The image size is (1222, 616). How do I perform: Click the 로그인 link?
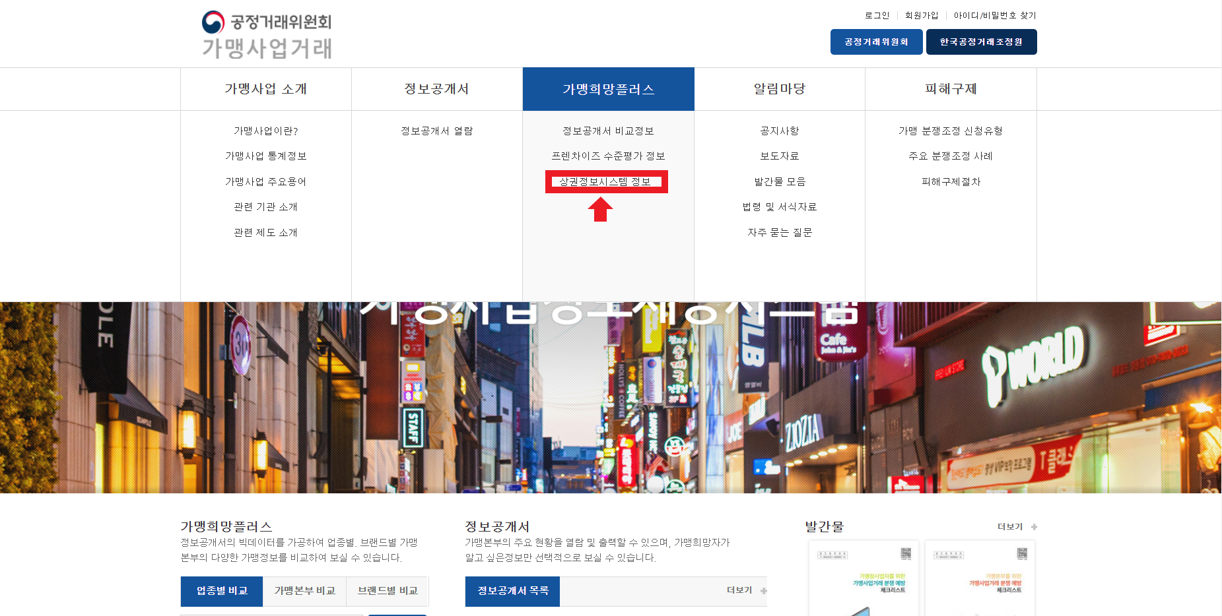pos(878,15)
